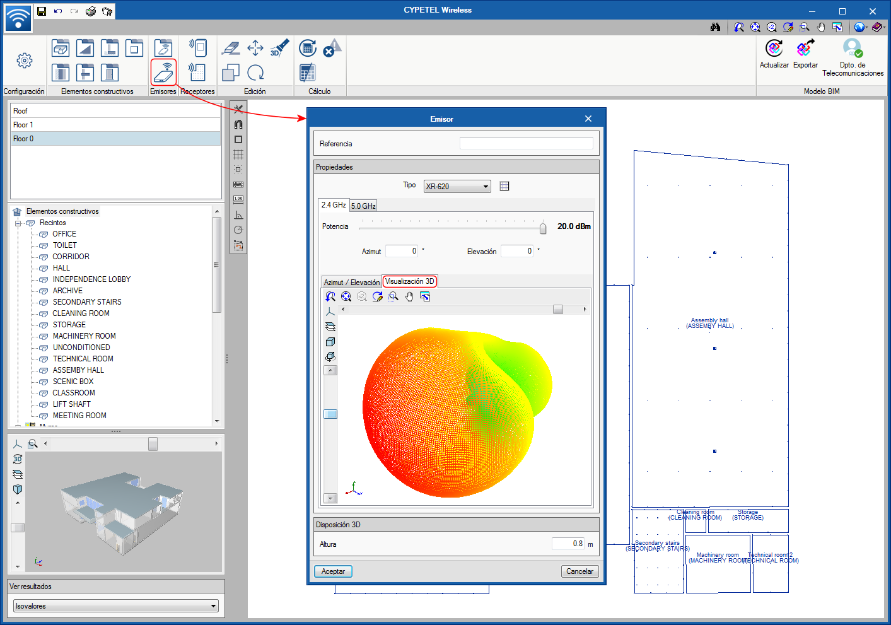Select ASSEMBLY HALL in the tree
Viewport: 891px width, 625px height.
point(78,370)
